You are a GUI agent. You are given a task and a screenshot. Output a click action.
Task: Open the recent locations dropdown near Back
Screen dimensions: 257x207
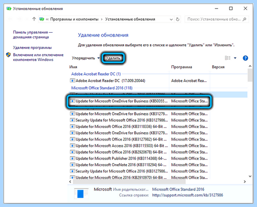[27, 19]
